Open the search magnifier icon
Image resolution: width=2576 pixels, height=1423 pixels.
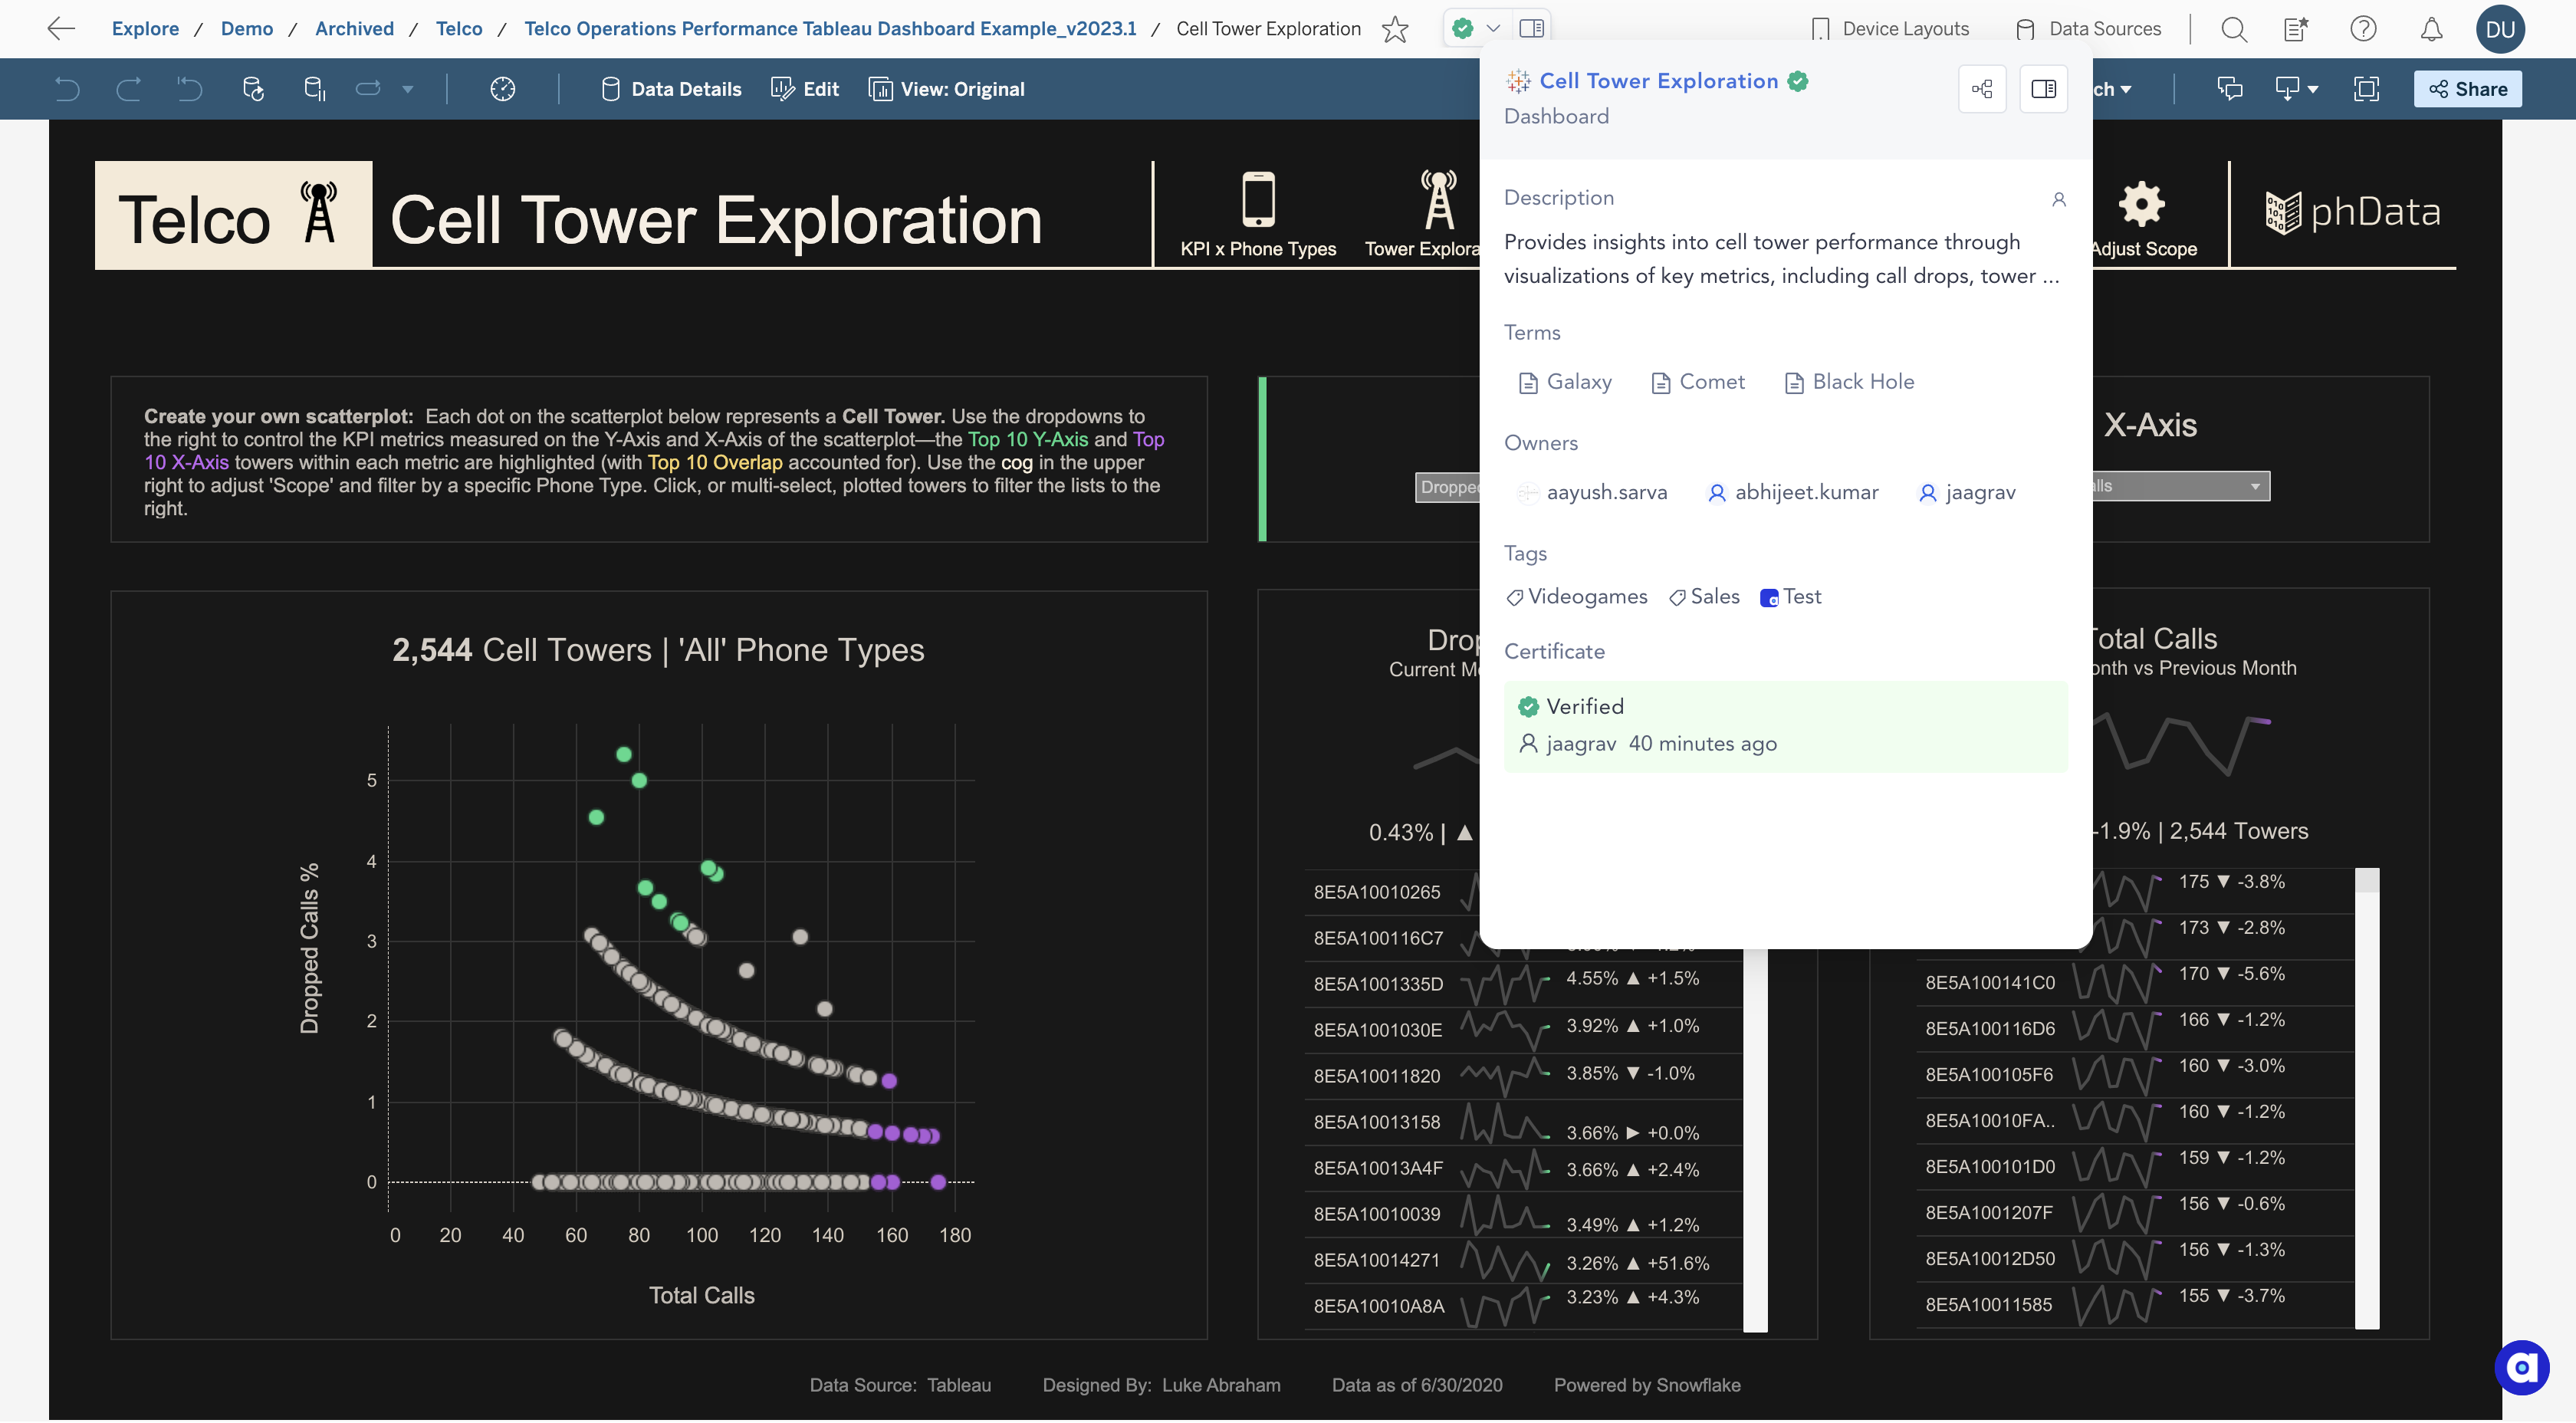(2234, 29)
